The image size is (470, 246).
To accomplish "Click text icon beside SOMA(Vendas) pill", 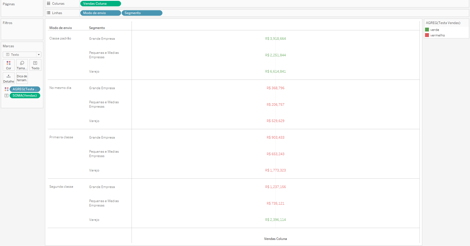I will (x=7, y=96).
